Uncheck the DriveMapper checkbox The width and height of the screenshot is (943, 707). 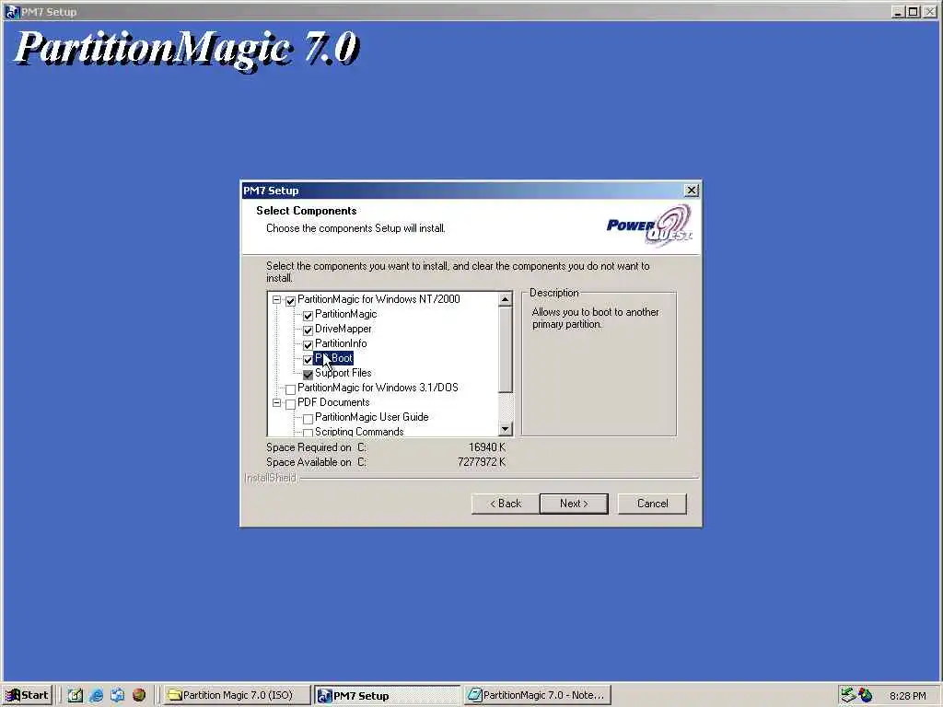[x=308, y=330]
